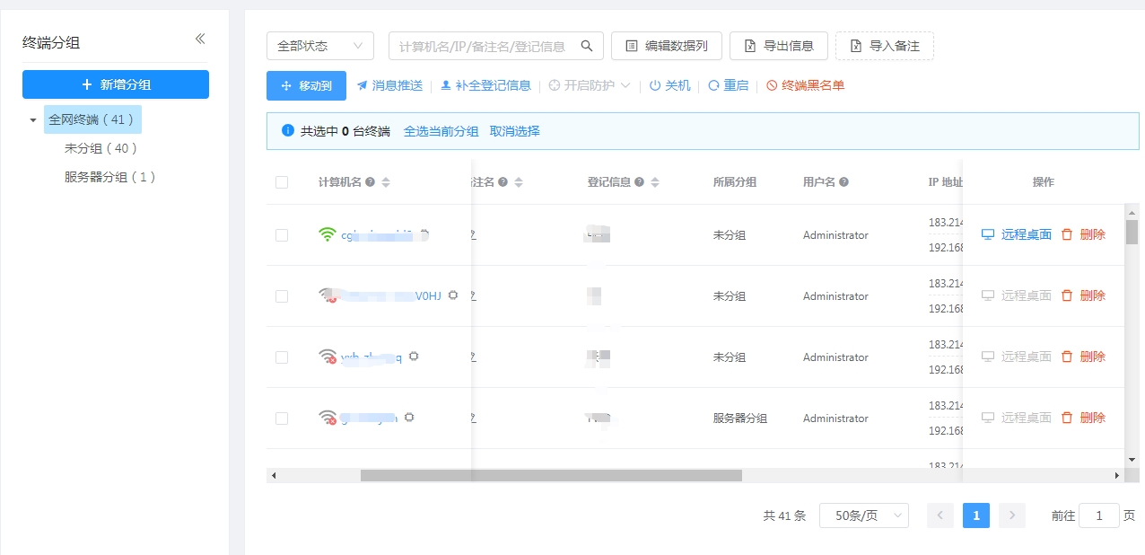Open the 全部状态 status dropdown
Screen dimensions: 1145x555
320,46
